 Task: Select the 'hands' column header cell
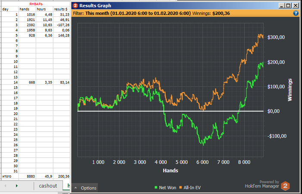[x=27, y=9]
